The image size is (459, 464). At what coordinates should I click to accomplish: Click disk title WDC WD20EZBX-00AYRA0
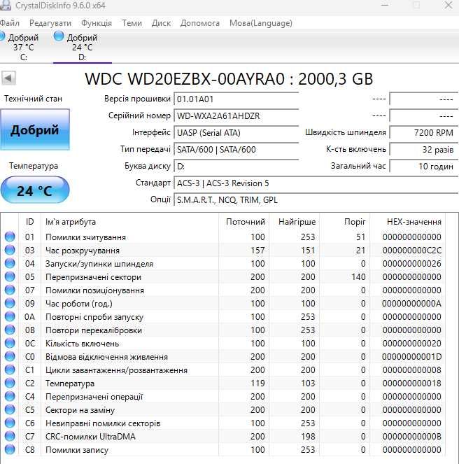pyautogui.click(x=185, y=79)
